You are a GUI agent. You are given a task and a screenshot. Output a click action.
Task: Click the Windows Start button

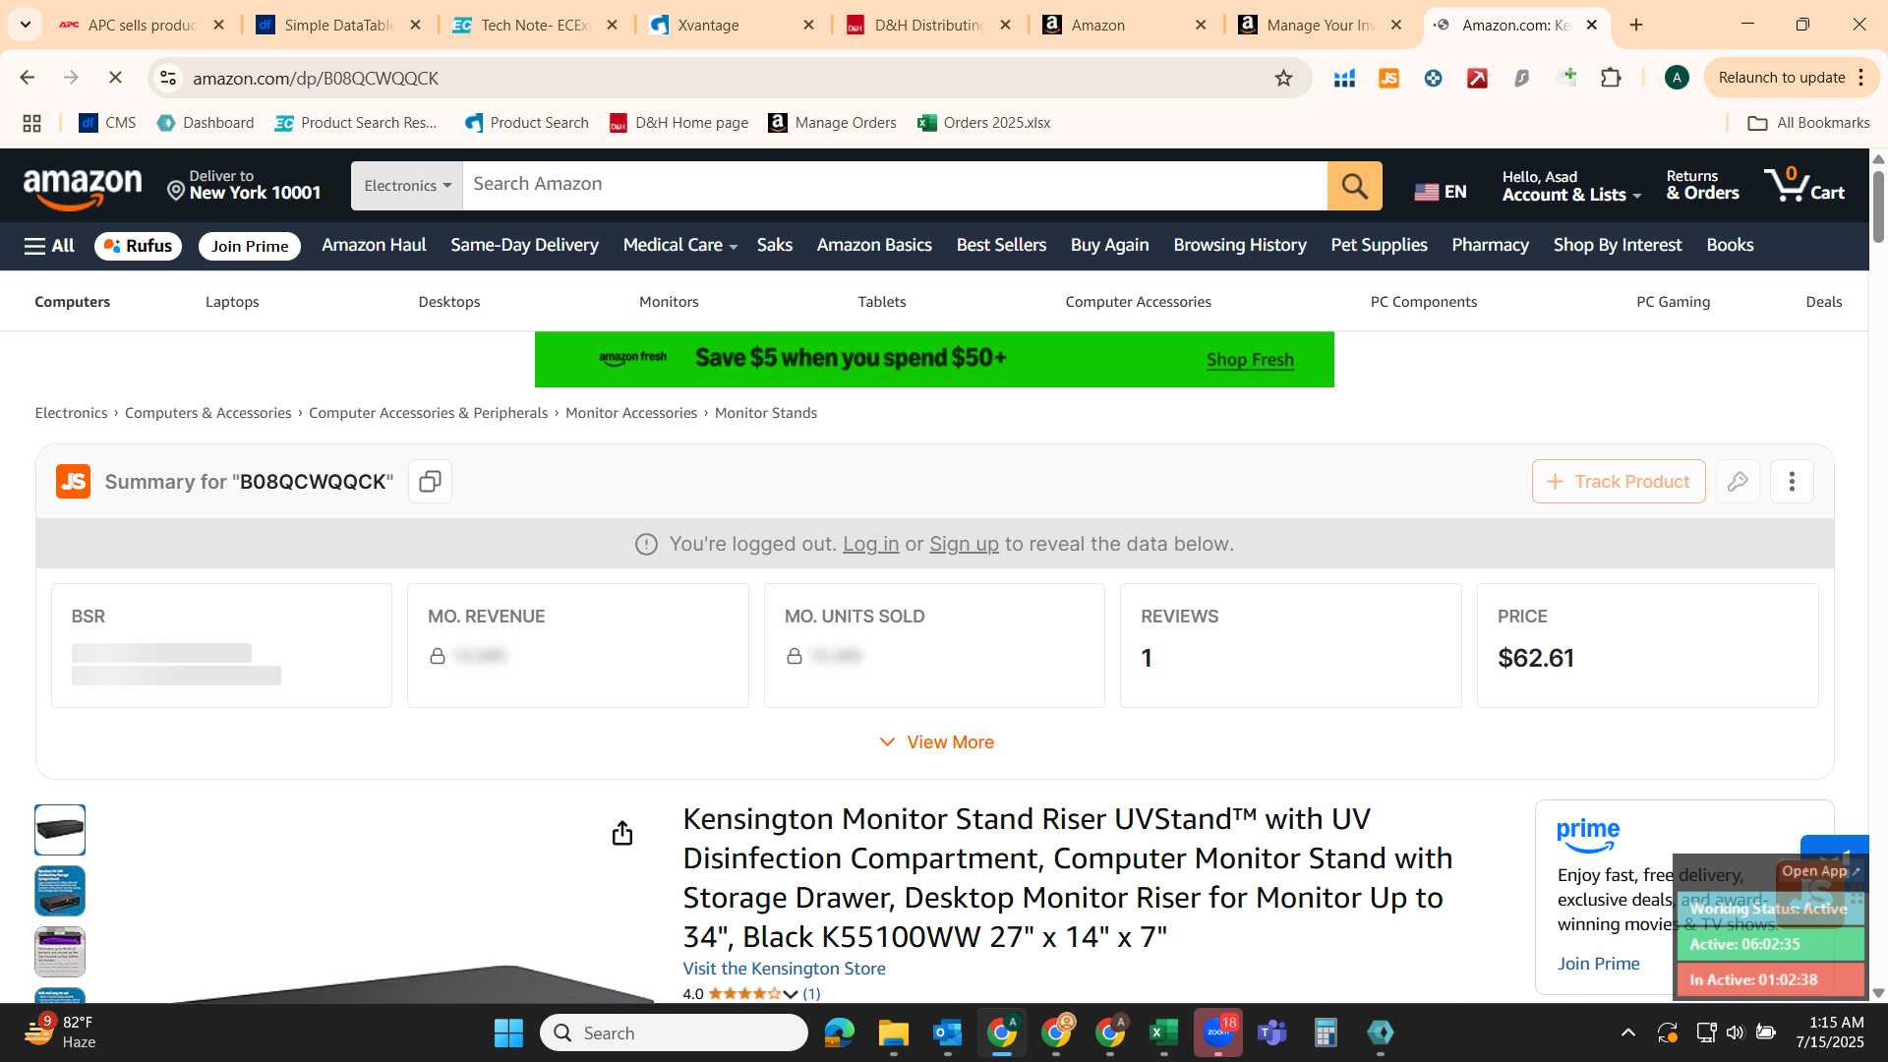pyautogui.click(x=508, y=1032)
